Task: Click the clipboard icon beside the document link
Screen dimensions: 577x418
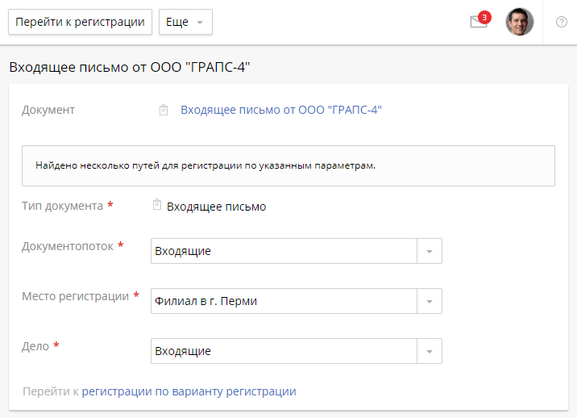Action: click(164, 111)
